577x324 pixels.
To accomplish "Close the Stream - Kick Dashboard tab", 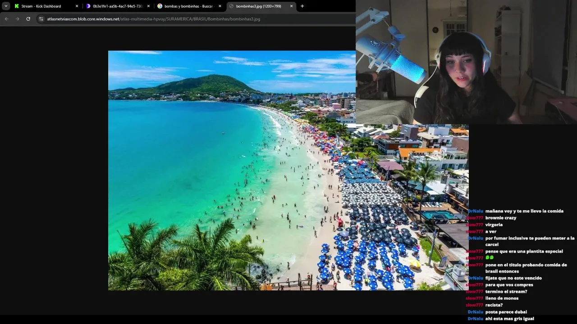I will (x=77, y=6).
